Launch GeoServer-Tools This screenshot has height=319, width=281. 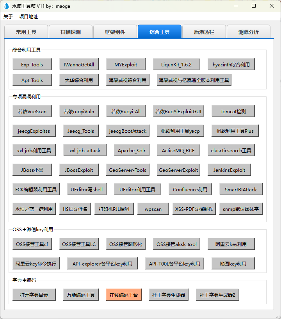[128, 170]
